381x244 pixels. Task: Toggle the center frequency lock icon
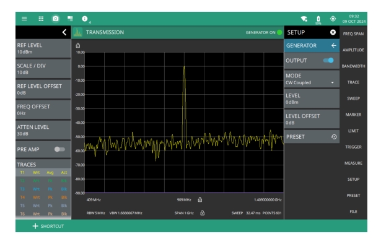coord(199,199)
